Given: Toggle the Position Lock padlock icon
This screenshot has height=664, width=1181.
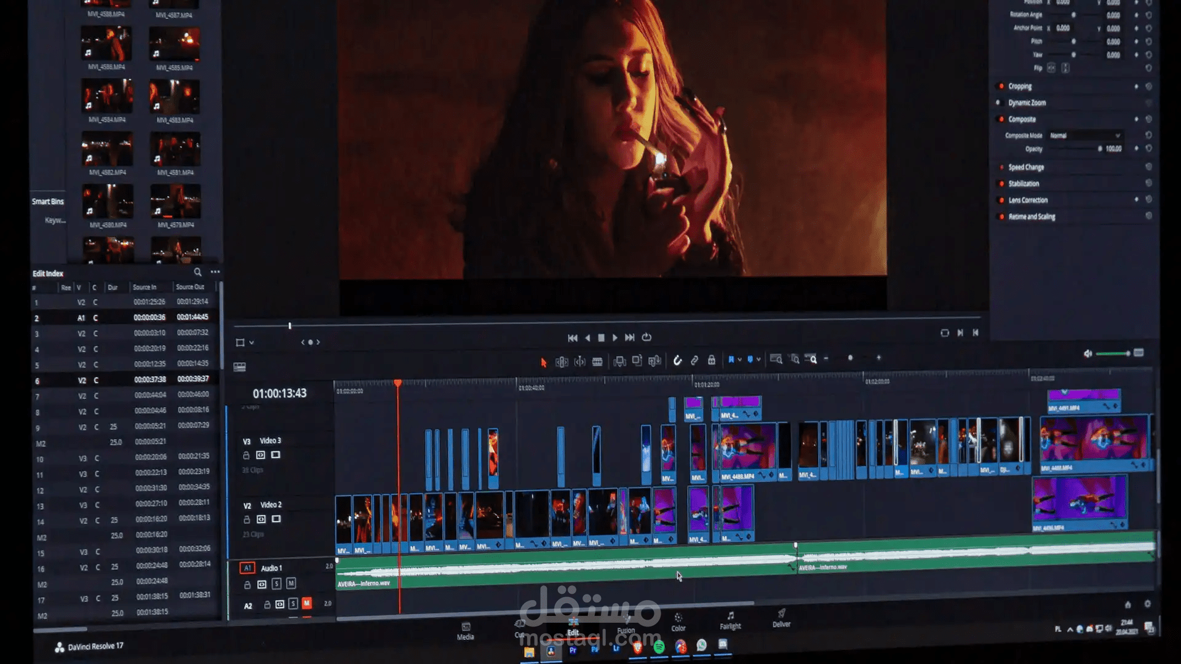Looking at the screenshot, I should (712, 360).
